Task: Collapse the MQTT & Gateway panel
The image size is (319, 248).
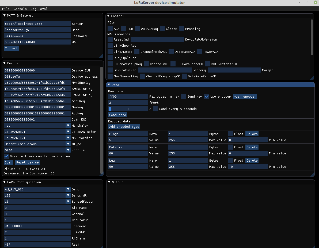Action: pyautogui.click(x=5, y=15)
